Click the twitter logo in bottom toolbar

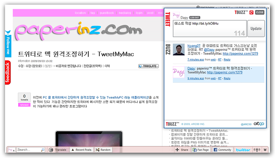tap(243, 150)
